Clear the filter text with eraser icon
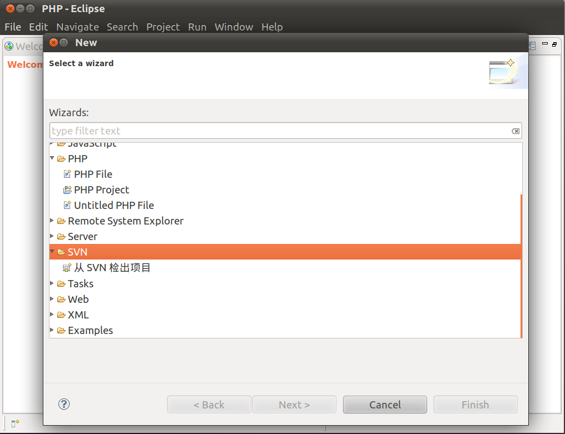This screenshot has width=565, height=434. click(x=516, y=131)
